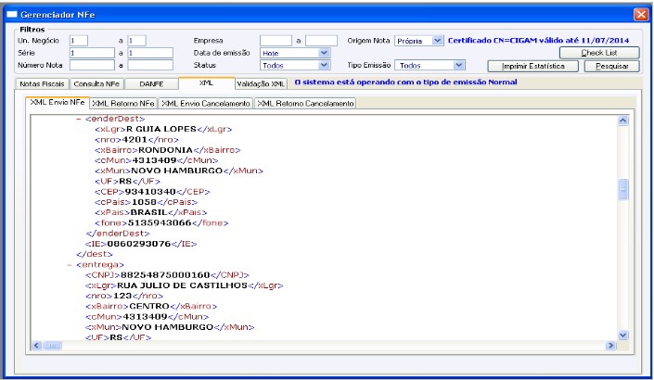Click the first Un. Negócio field

[x=79, y=41]
